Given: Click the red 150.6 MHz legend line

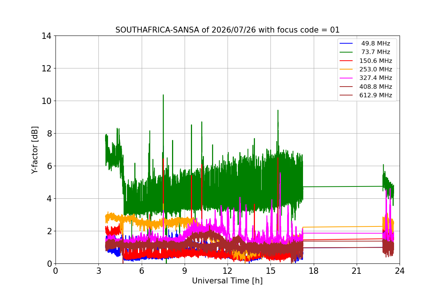Looking at the screenshot, I should pyautogui.click(x=346, y=61).
